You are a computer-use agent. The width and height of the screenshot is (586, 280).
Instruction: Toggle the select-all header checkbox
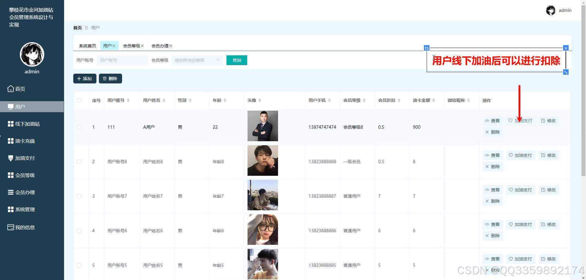point(79,101)
